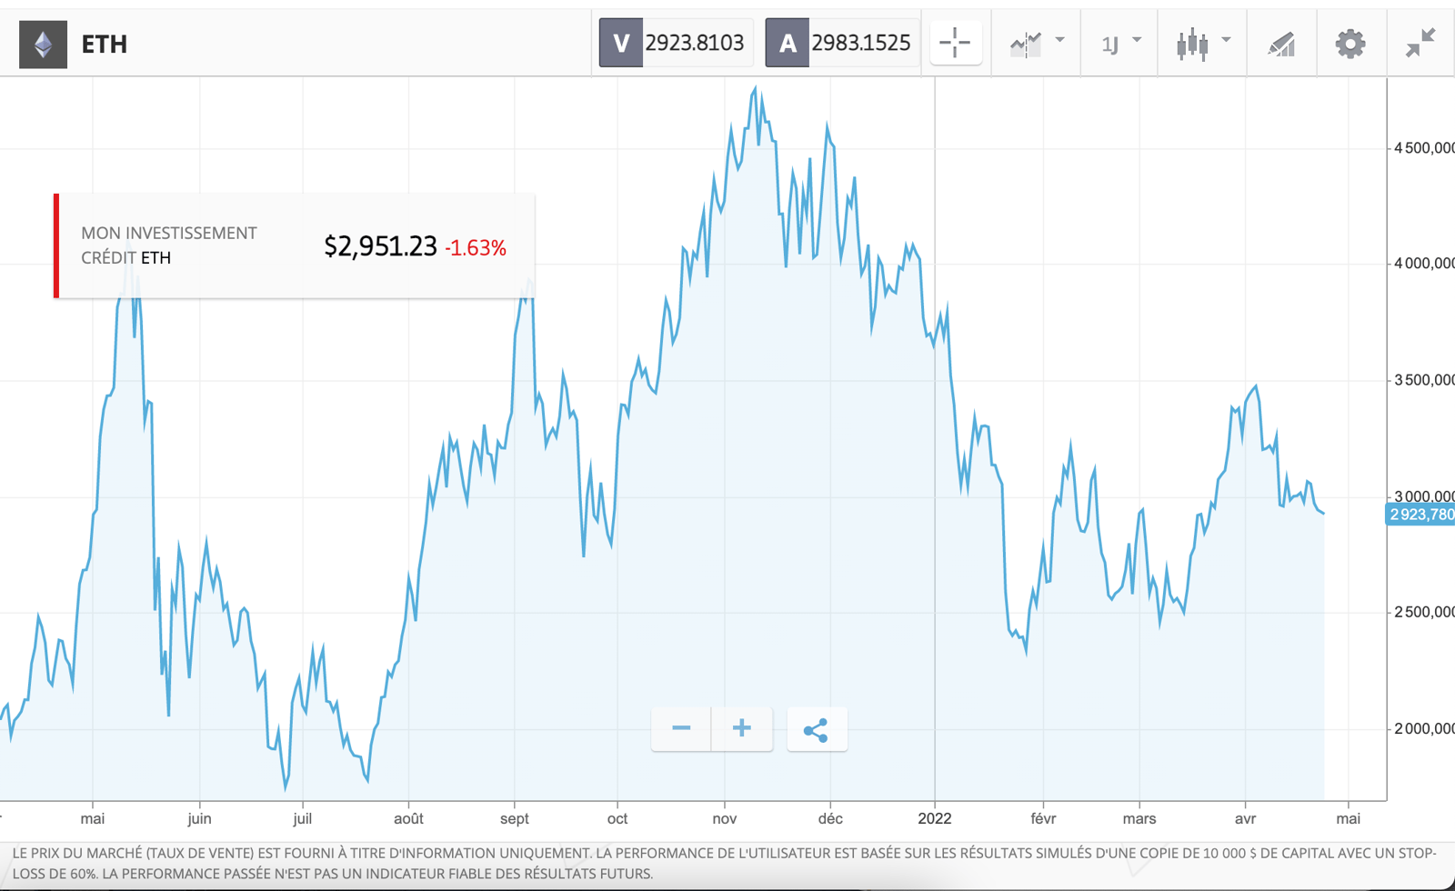Expand the 1J timeframe dropdown

point(1120,43)
